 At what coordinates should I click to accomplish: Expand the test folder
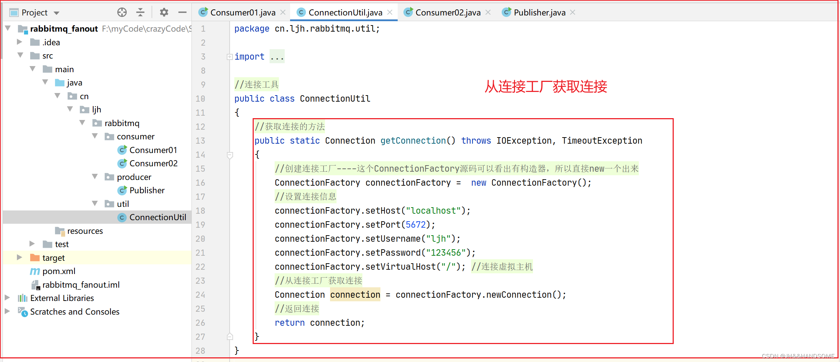[32, 244]
